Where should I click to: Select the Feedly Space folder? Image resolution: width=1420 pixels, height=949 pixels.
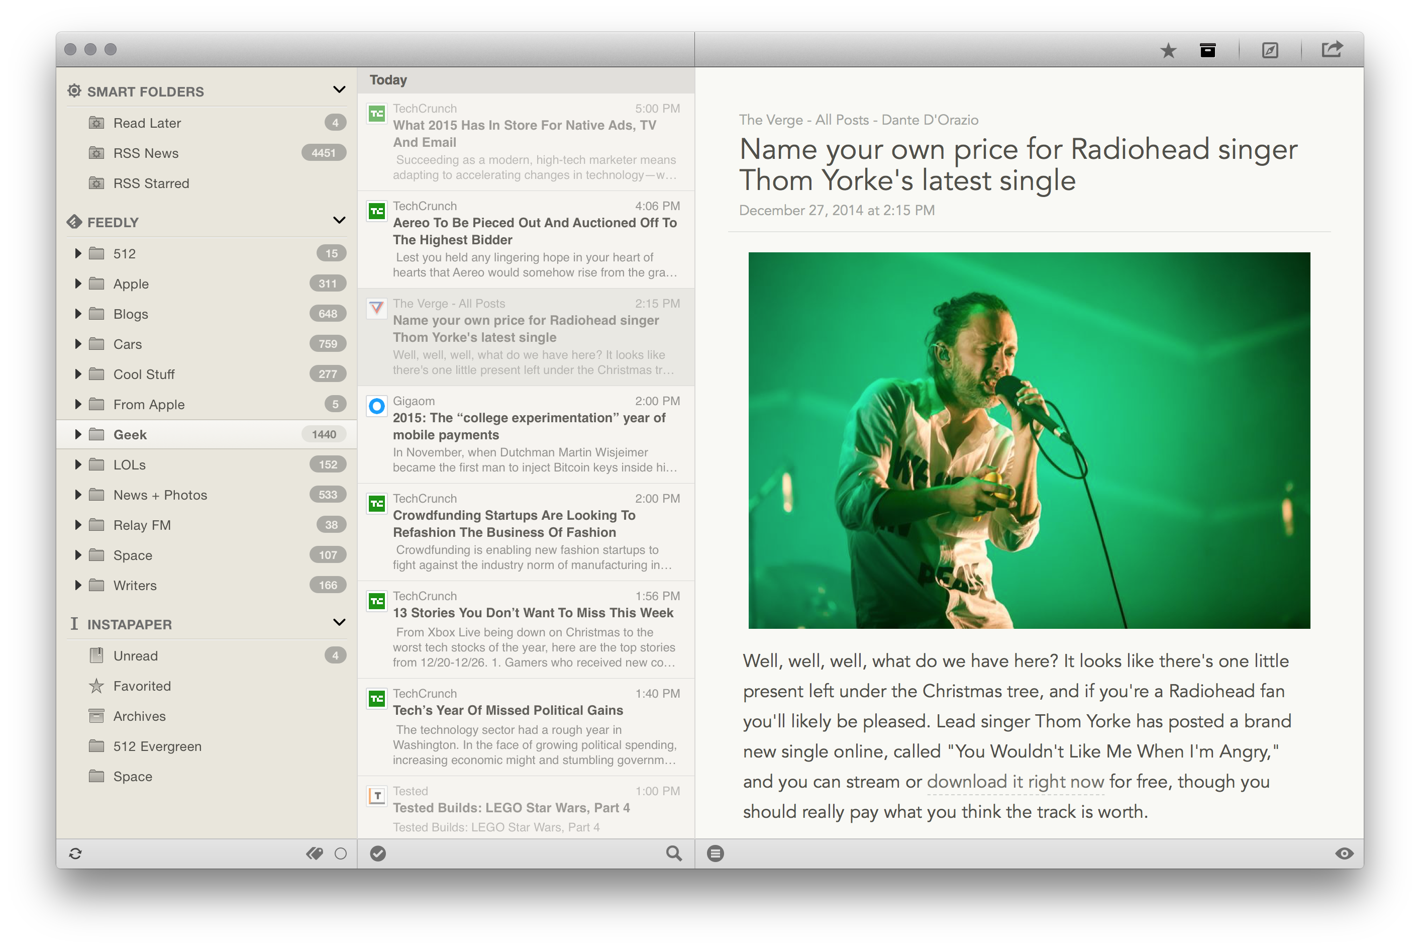(x=207, y=555)
